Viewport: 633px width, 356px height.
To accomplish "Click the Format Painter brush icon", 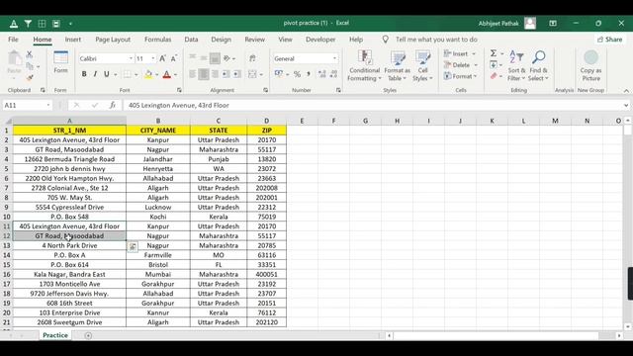I will tap(30, 77).
